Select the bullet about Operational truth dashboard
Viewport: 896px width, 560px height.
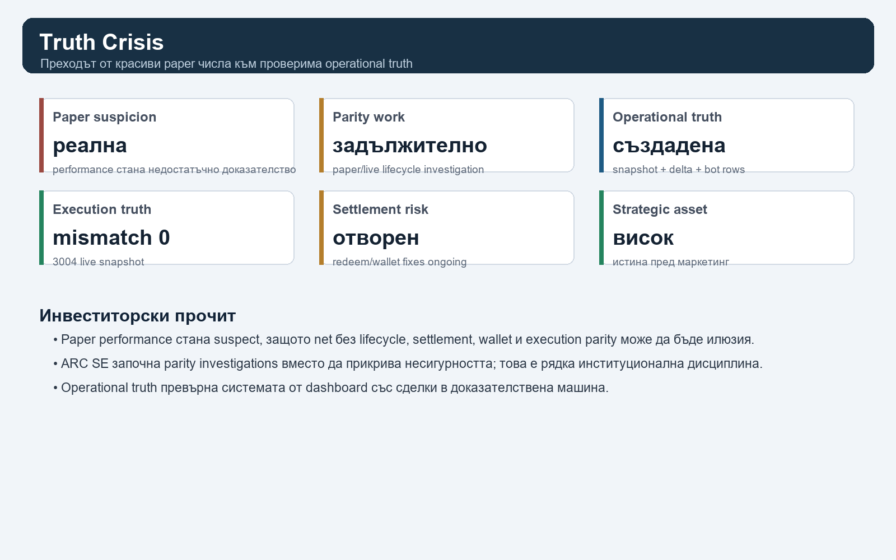pos(330,388)
